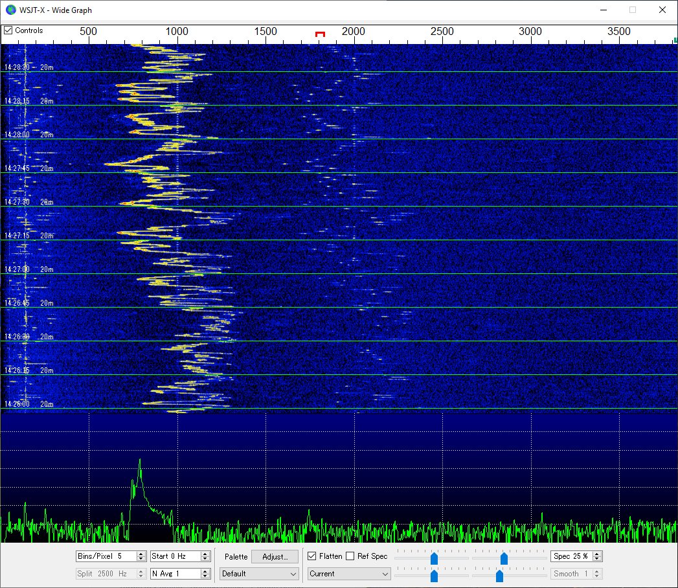Click the Palette label

(x=236, y=556)
